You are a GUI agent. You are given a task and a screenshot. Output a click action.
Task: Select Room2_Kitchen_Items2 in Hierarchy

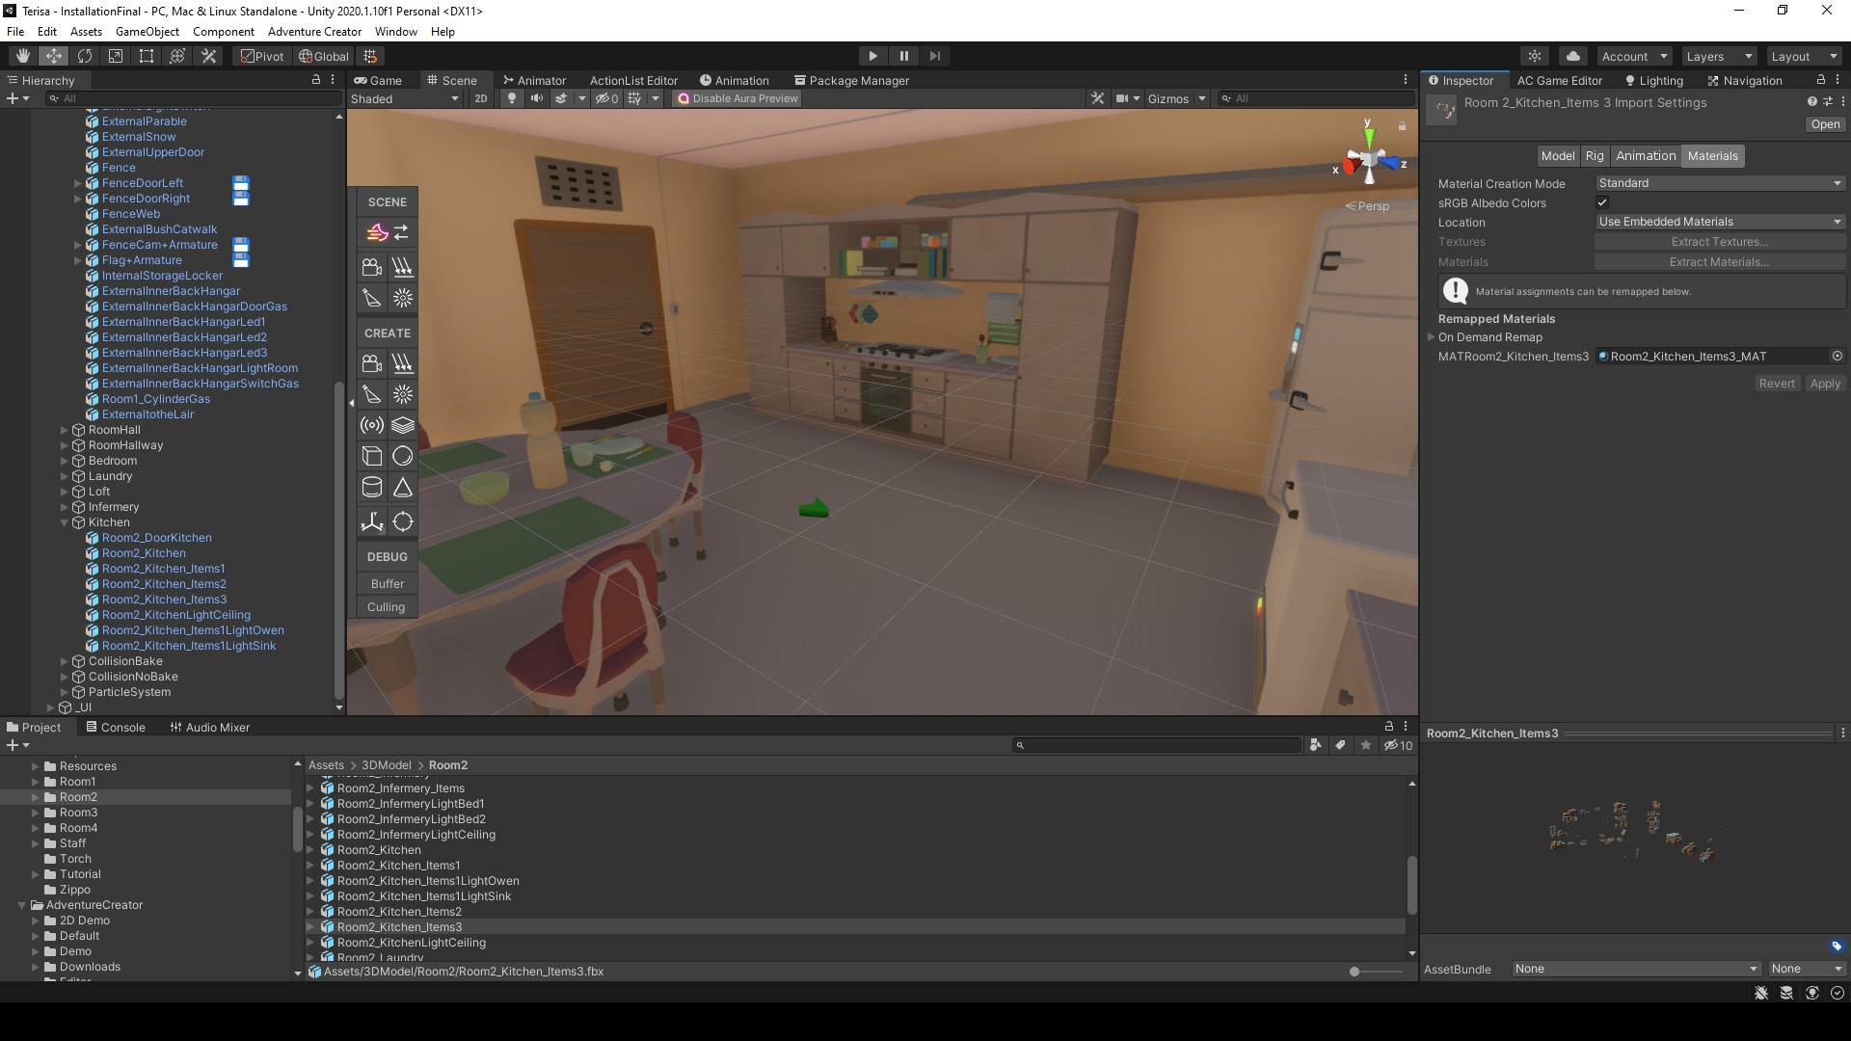tap(164, 584)
